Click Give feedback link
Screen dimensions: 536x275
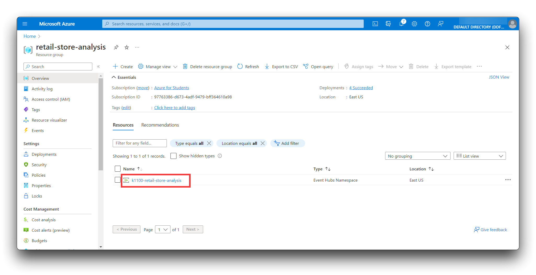(491, 230)
